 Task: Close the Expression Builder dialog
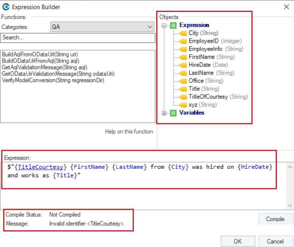coord(286,7)
